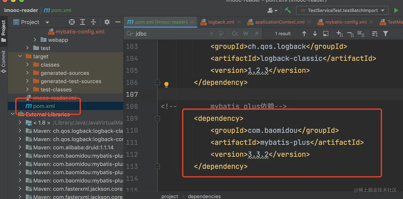Clear the jdbc search text
Screen dimensions: 403x199
point(212,34)
